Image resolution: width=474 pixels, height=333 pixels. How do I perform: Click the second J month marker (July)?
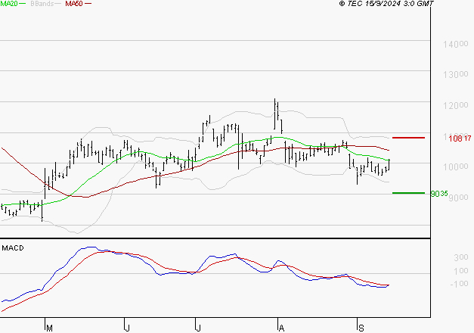click(x=198, y=328)
